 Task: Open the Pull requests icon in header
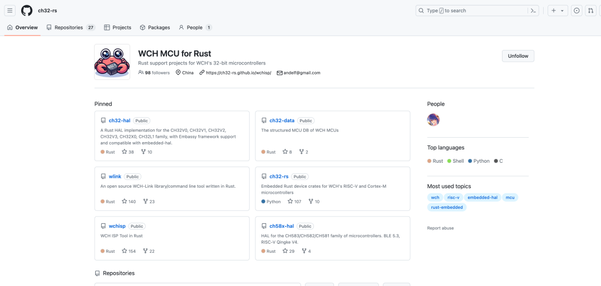pos(590,11)
